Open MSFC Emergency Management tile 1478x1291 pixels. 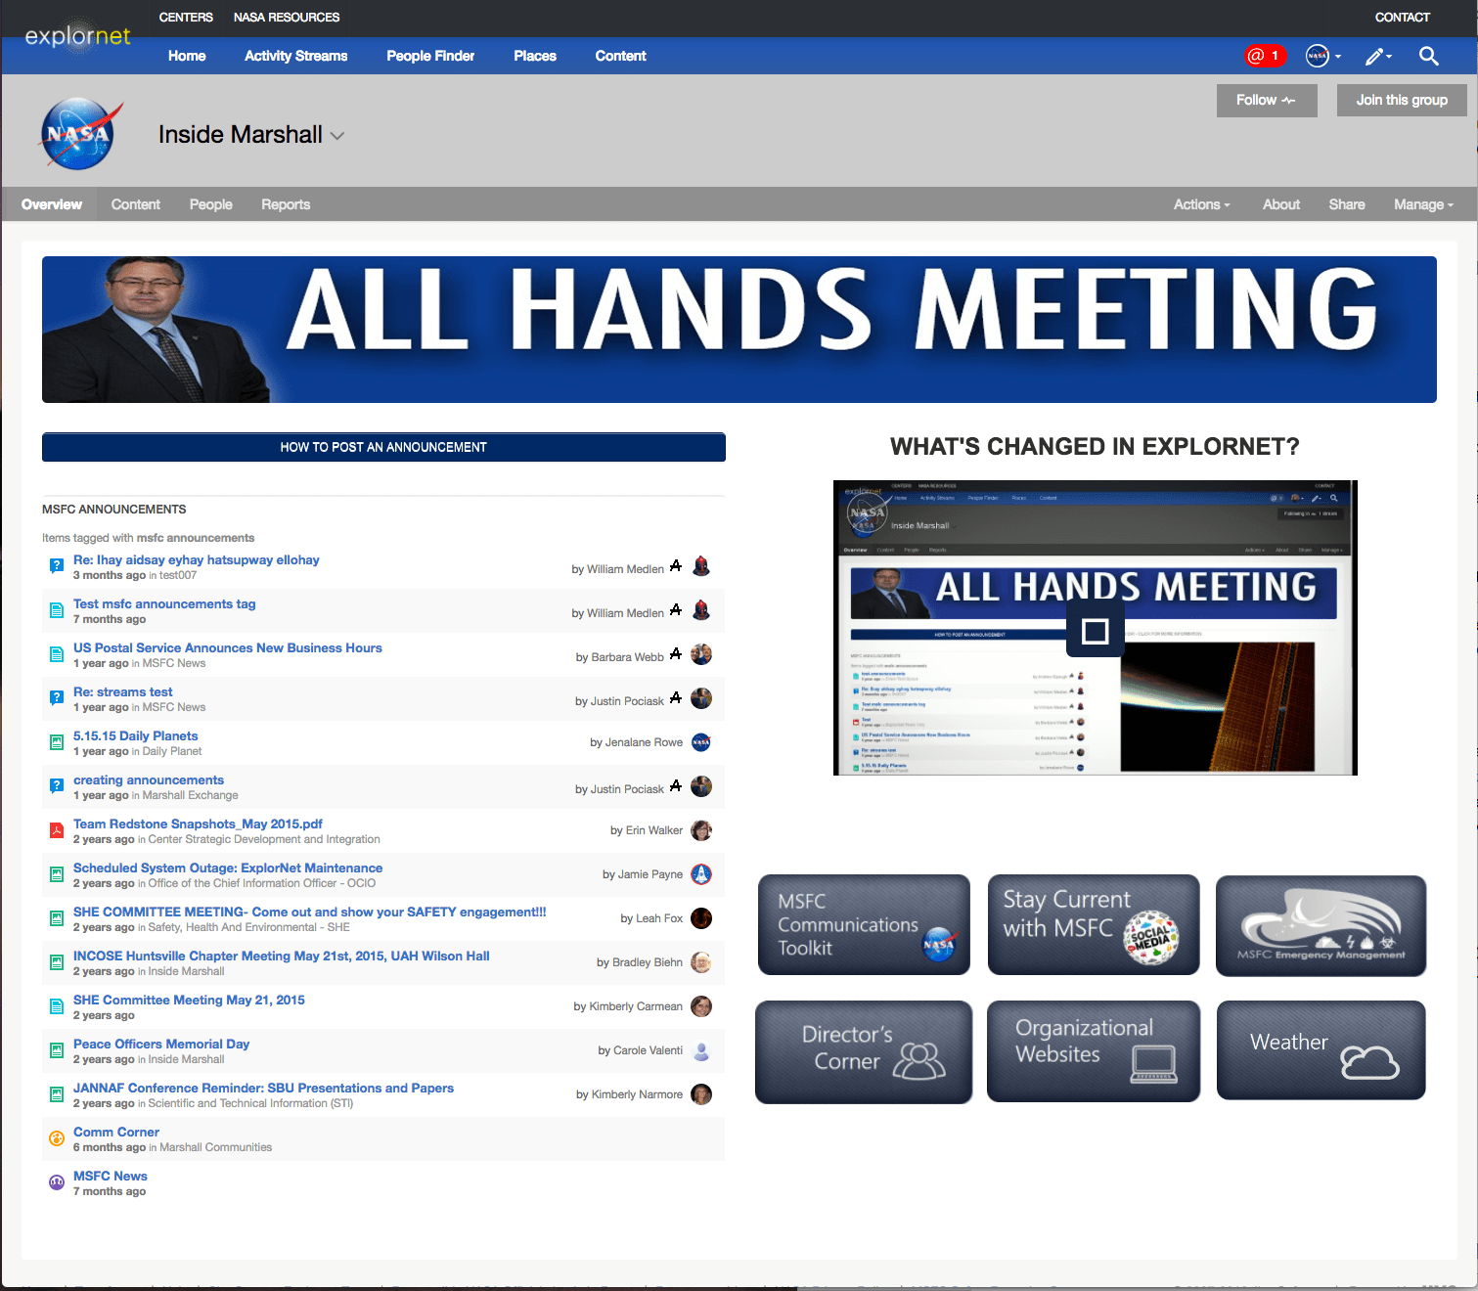pos(1321,925)
